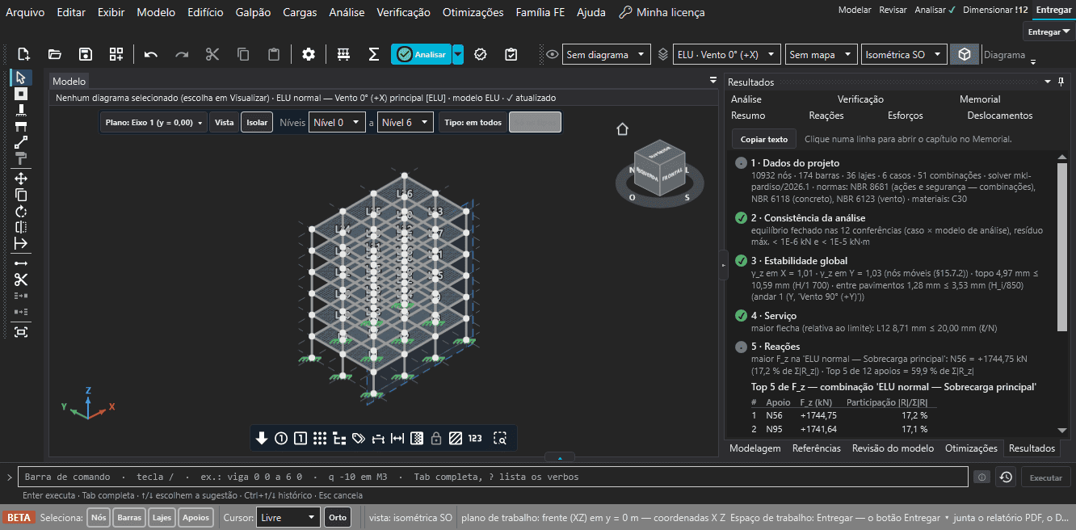Switch to the Revisão do modelo tab
1076x530 pixels.
[893, 448]
